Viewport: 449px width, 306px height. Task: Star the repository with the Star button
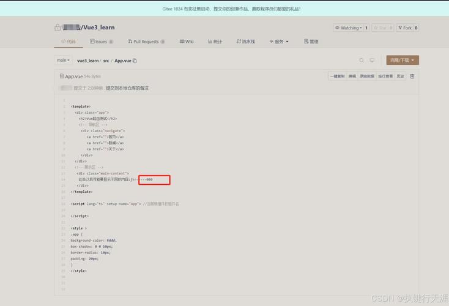(380, 28)
